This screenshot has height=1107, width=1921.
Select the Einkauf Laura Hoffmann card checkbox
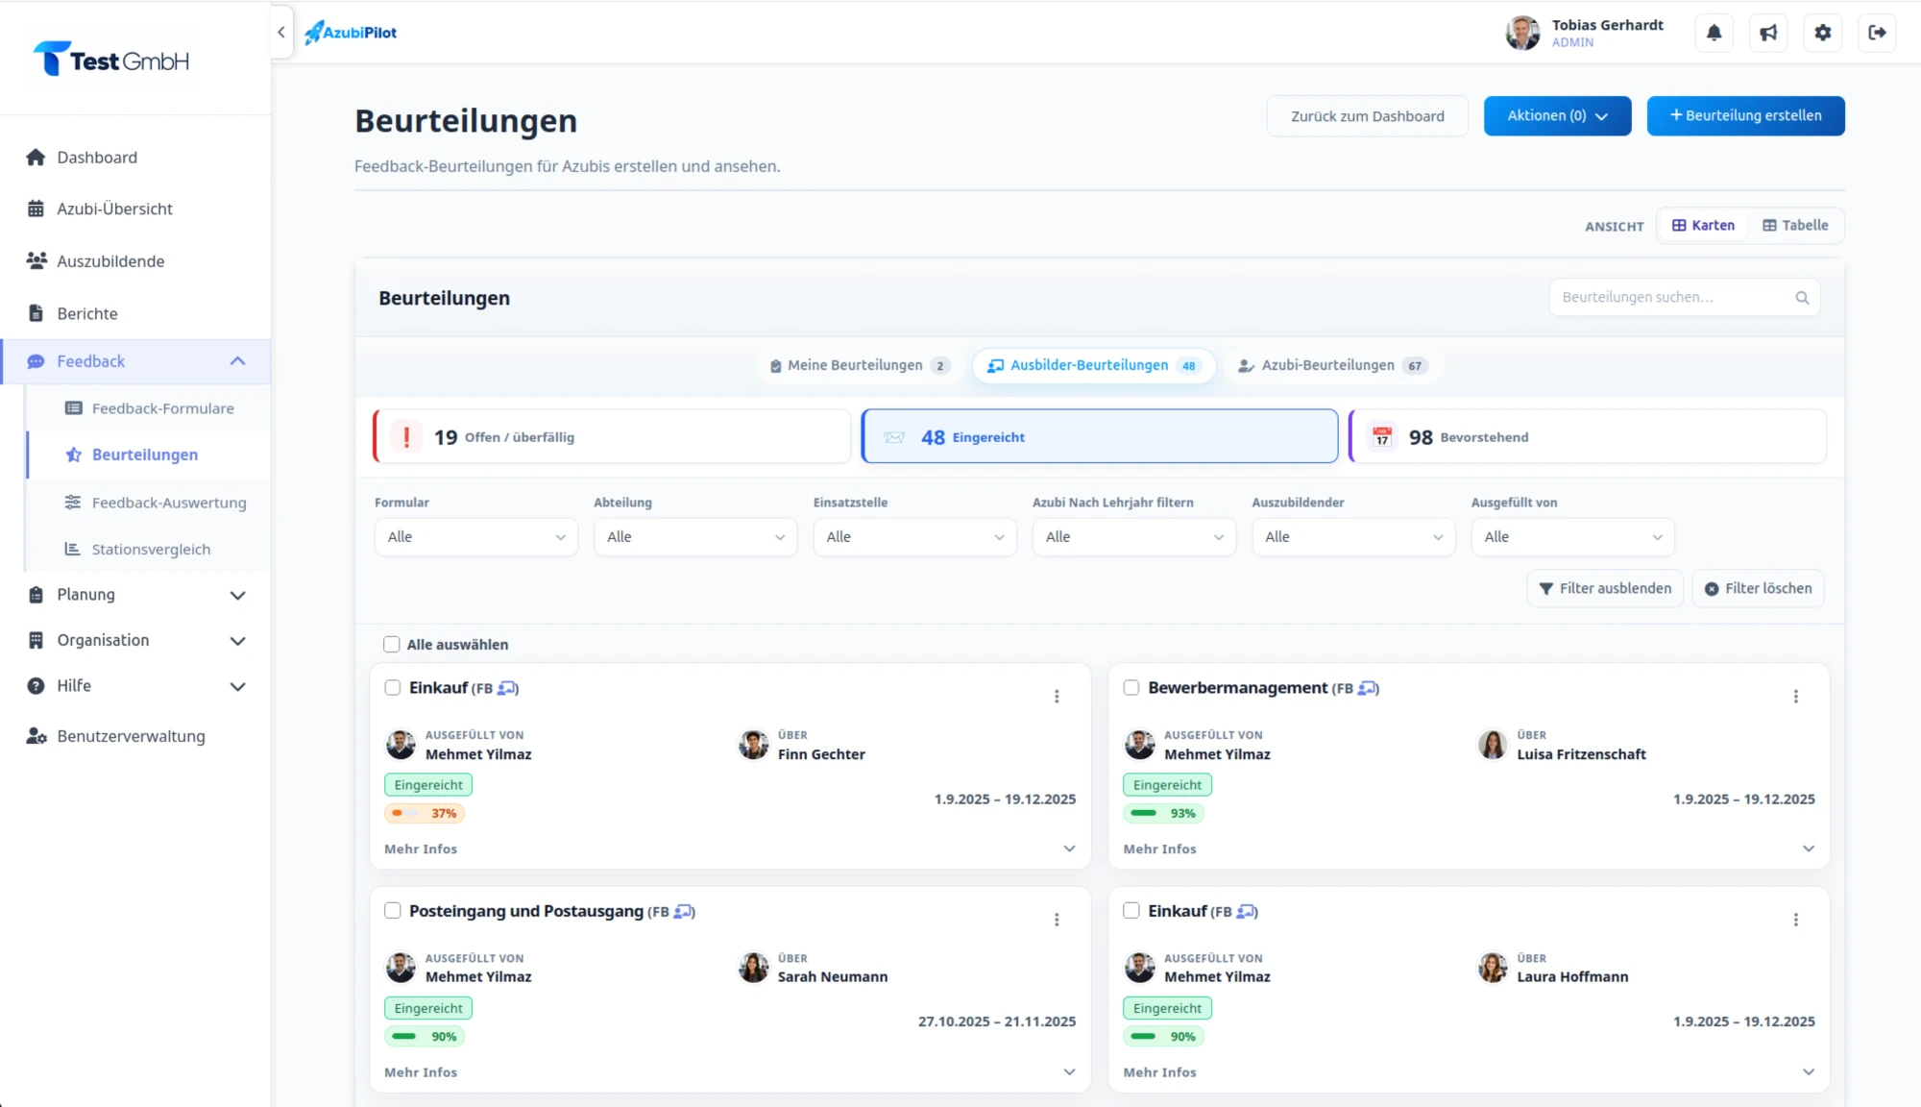click(1131, 911)
